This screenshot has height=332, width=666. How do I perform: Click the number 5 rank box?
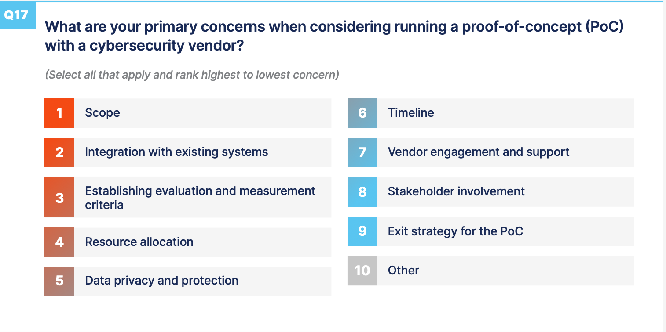coord(59,281)
